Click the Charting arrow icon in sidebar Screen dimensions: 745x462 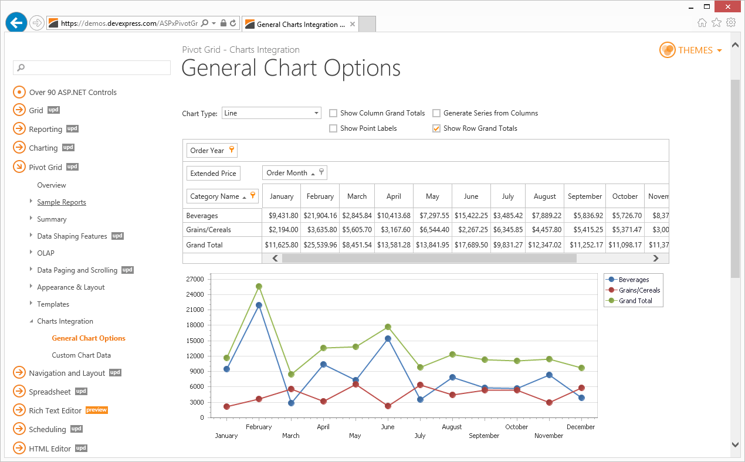[18, 147]
